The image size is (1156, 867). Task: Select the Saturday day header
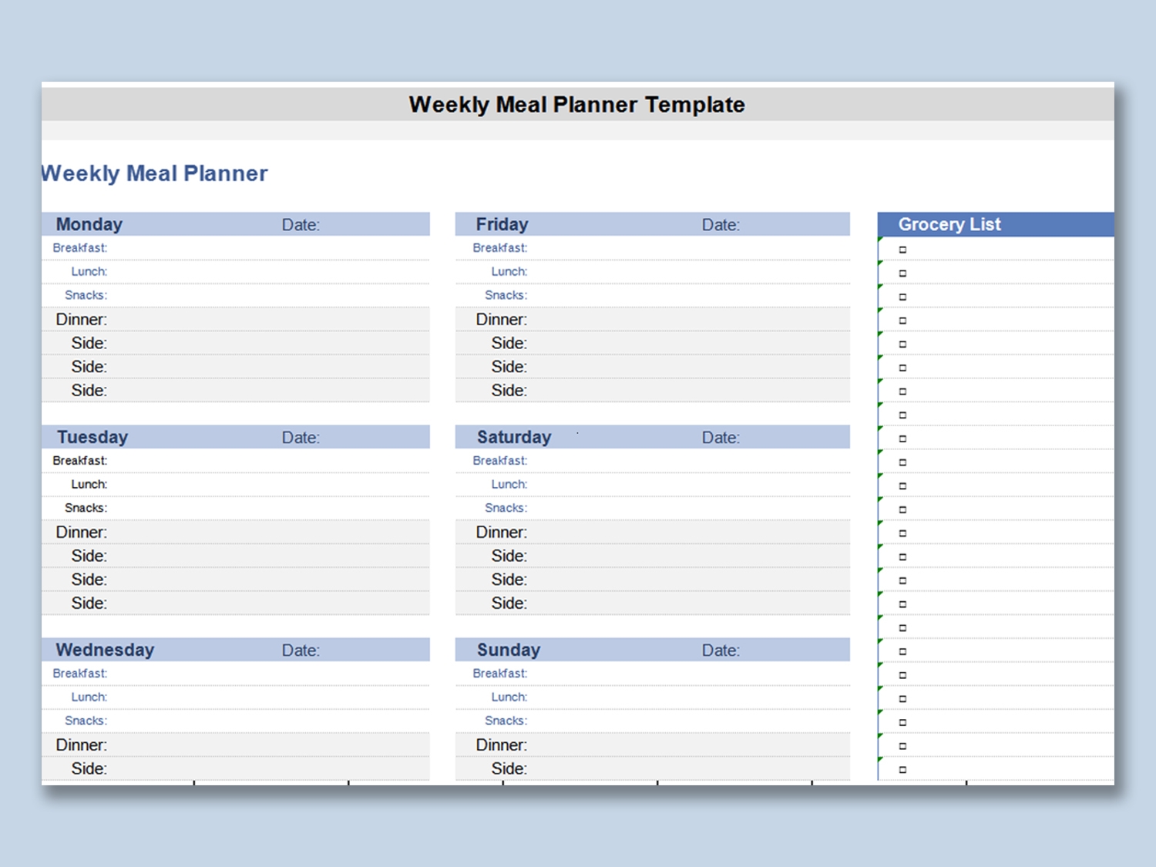point(514,438)
